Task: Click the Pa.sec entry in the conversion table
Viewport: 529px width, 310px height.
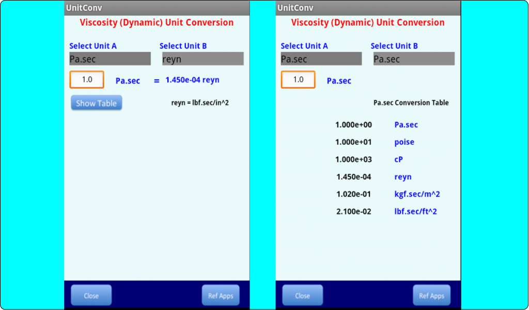Action: click(406, 125)
